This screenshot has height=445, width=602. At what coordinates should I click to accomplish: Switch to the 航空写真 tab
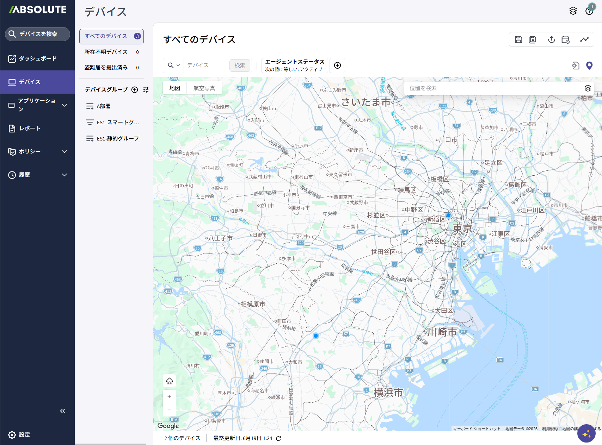204,88
